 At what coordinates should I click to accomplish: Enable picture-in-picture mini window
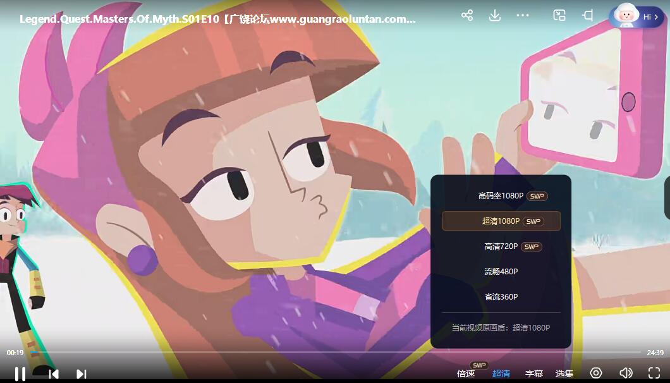559,16
